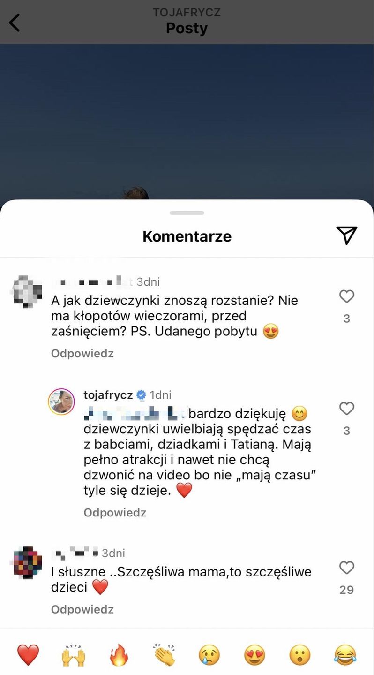React with the clapping hands emoji
This screenshot has width=374, height=675.
coord(164,655)
